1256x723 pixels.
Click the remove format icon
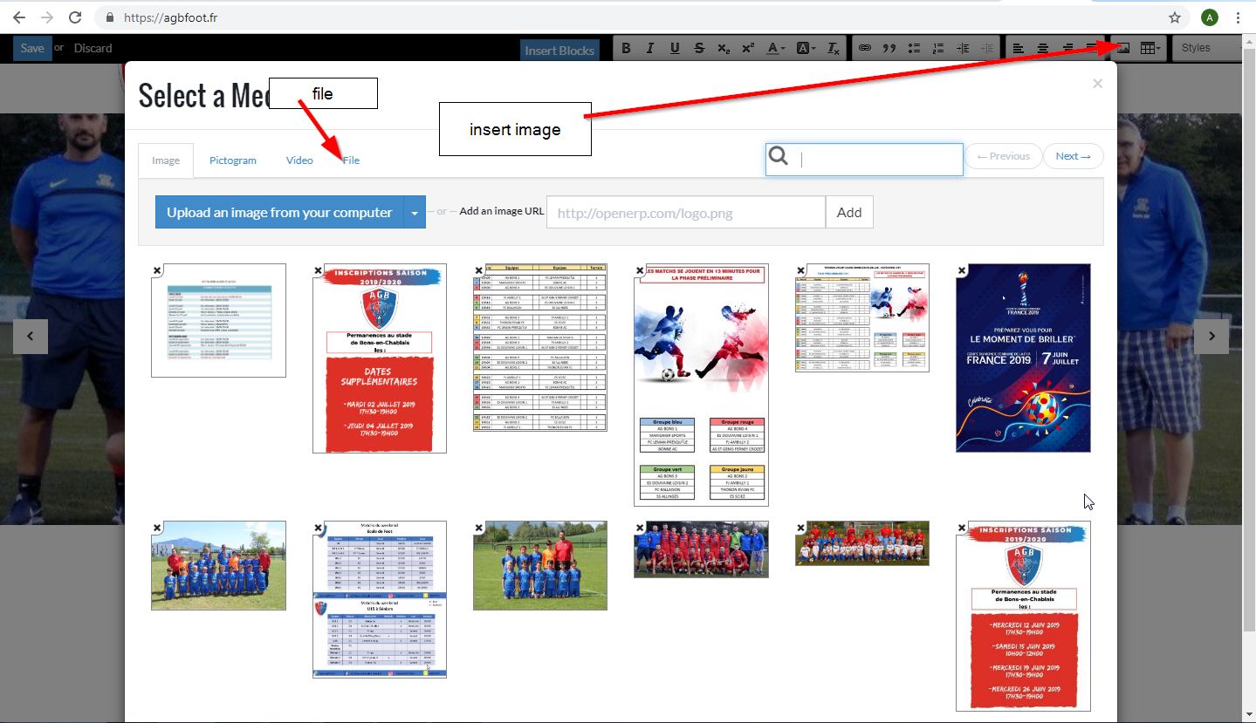[x=834, y=49]
